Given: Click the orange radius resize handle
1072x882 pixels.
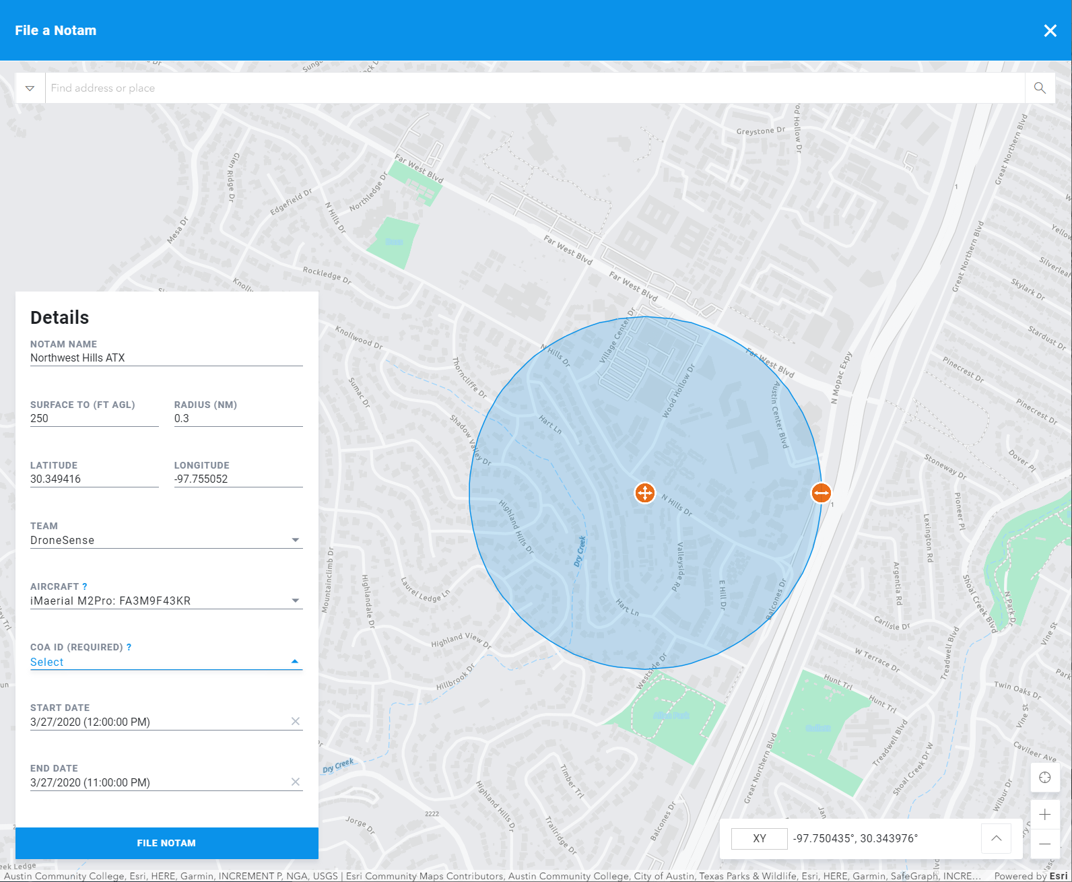Looking at the screenshot, I should 821,493.
